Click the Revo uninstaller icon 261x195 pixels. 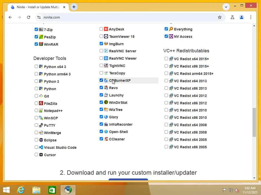click(x=106, y=88)
